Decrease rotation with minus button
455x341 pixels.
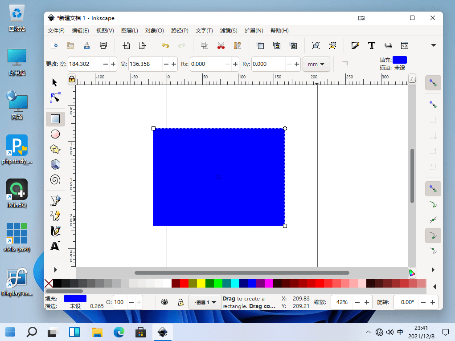pos(423,302)
